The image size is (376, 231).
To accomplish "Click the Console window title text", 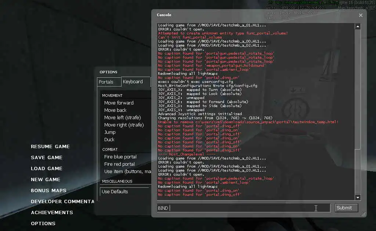I will click(x=164, y=15).
